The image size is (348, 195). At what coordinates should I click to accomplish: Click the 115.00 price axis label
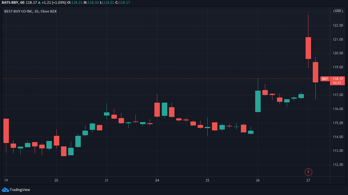coord(338,123)
